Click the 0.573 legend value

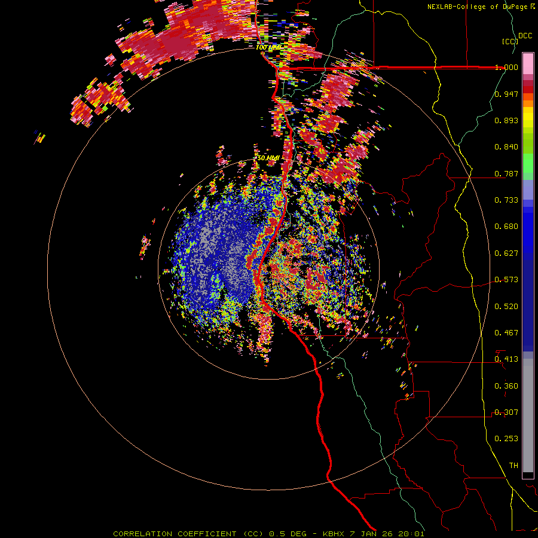click(x=506, y=280)
